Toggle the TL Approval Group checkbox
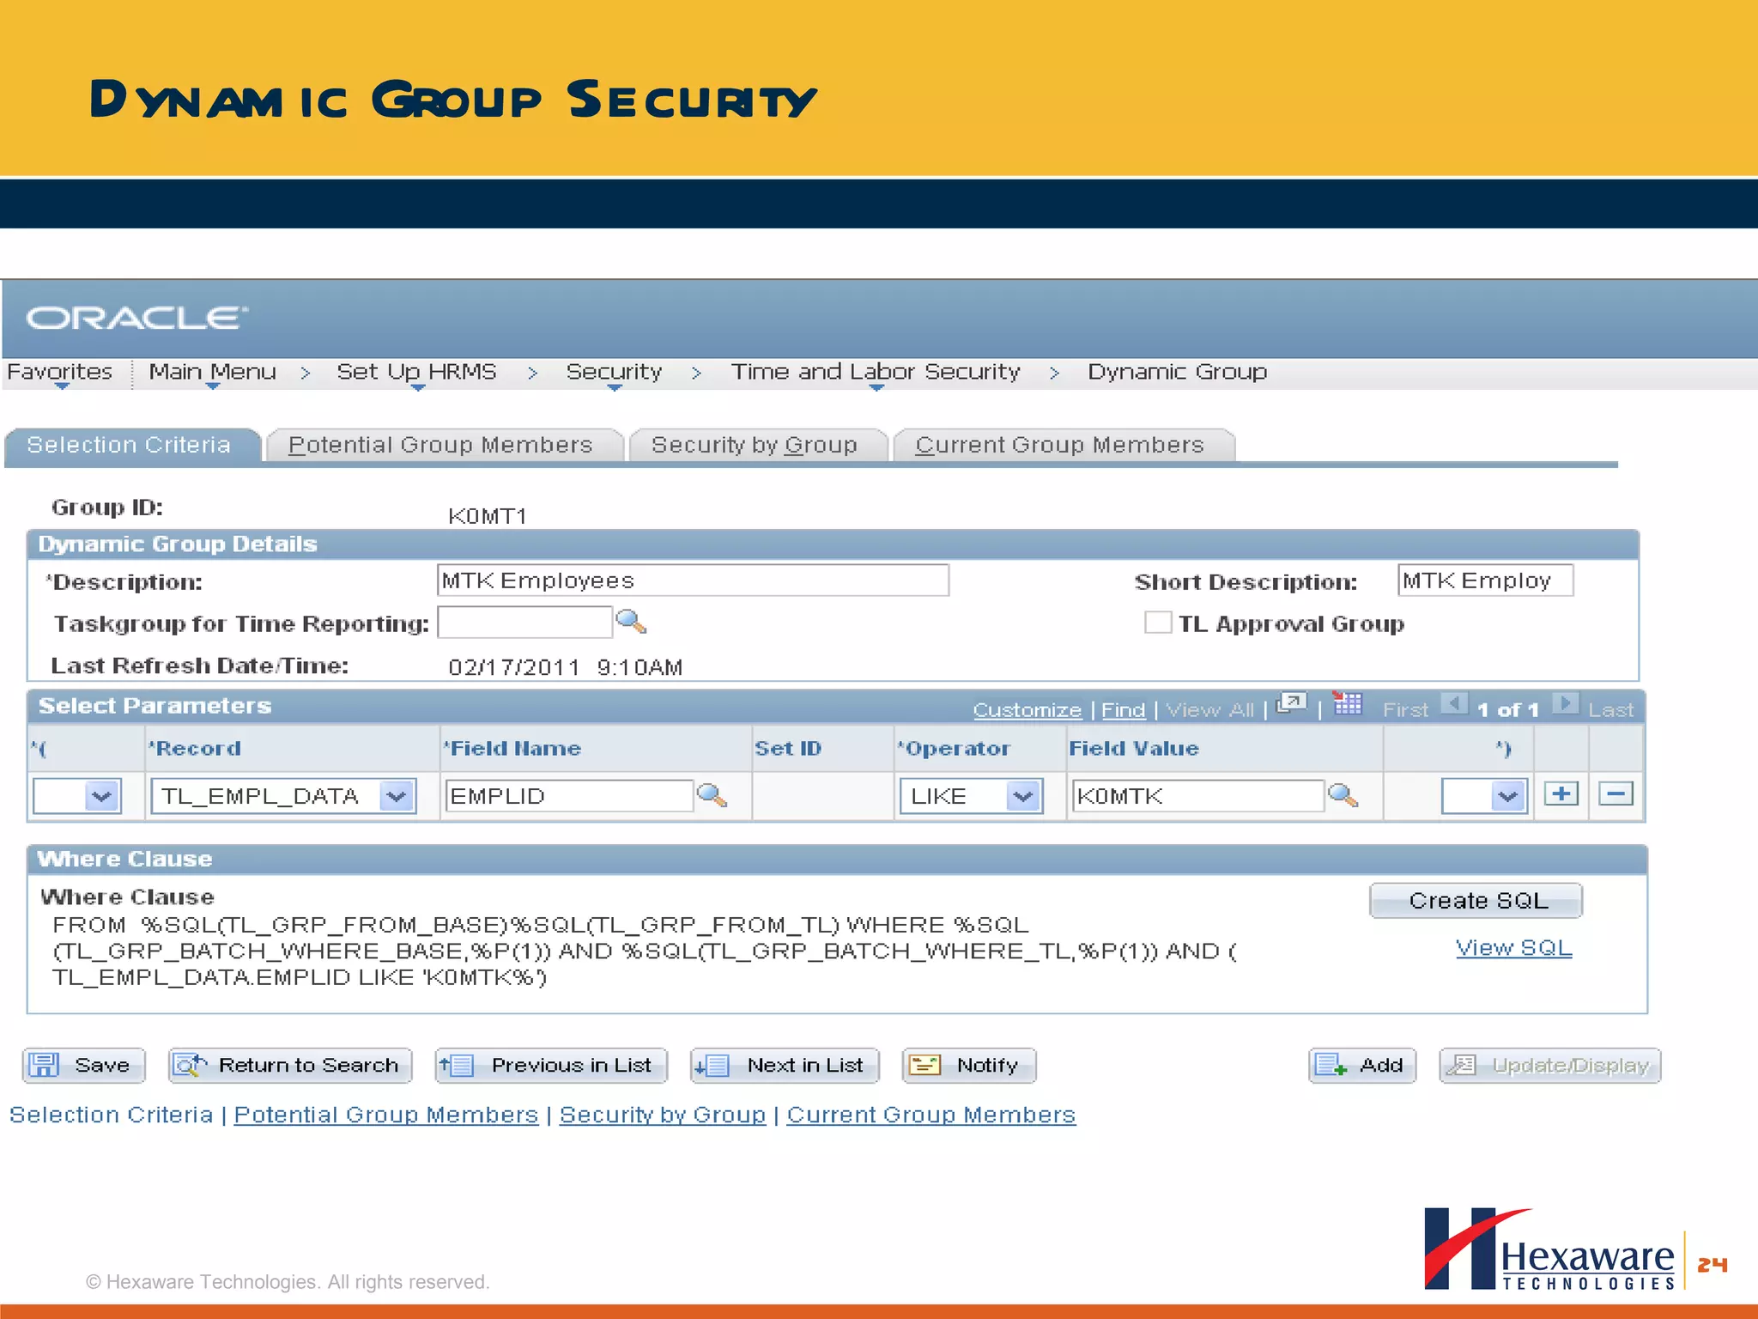Viewport: 1758px width, 1319px height. tap(1158, 623)
